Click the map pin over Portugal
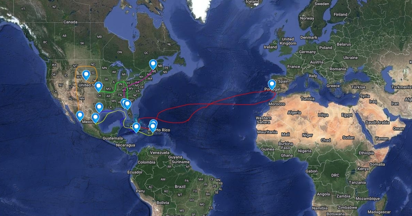This screenshot has width=412, height=216. pos(272,84)
